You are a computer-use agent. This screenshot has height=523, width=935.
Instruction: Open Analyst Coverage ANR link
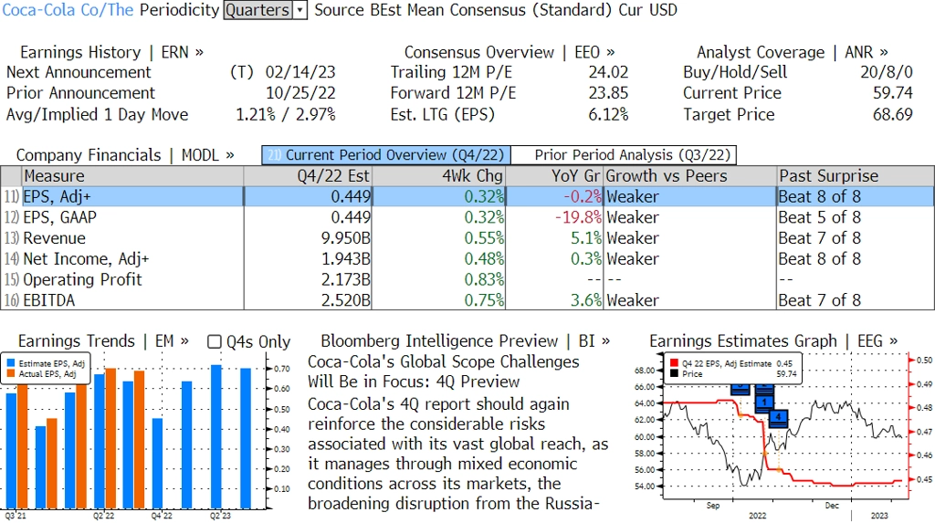point(792,52)
